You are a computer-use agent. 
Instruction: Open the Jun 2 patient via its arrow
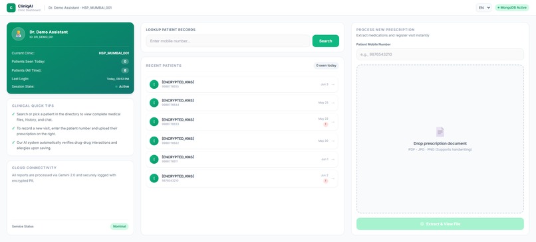333,178
